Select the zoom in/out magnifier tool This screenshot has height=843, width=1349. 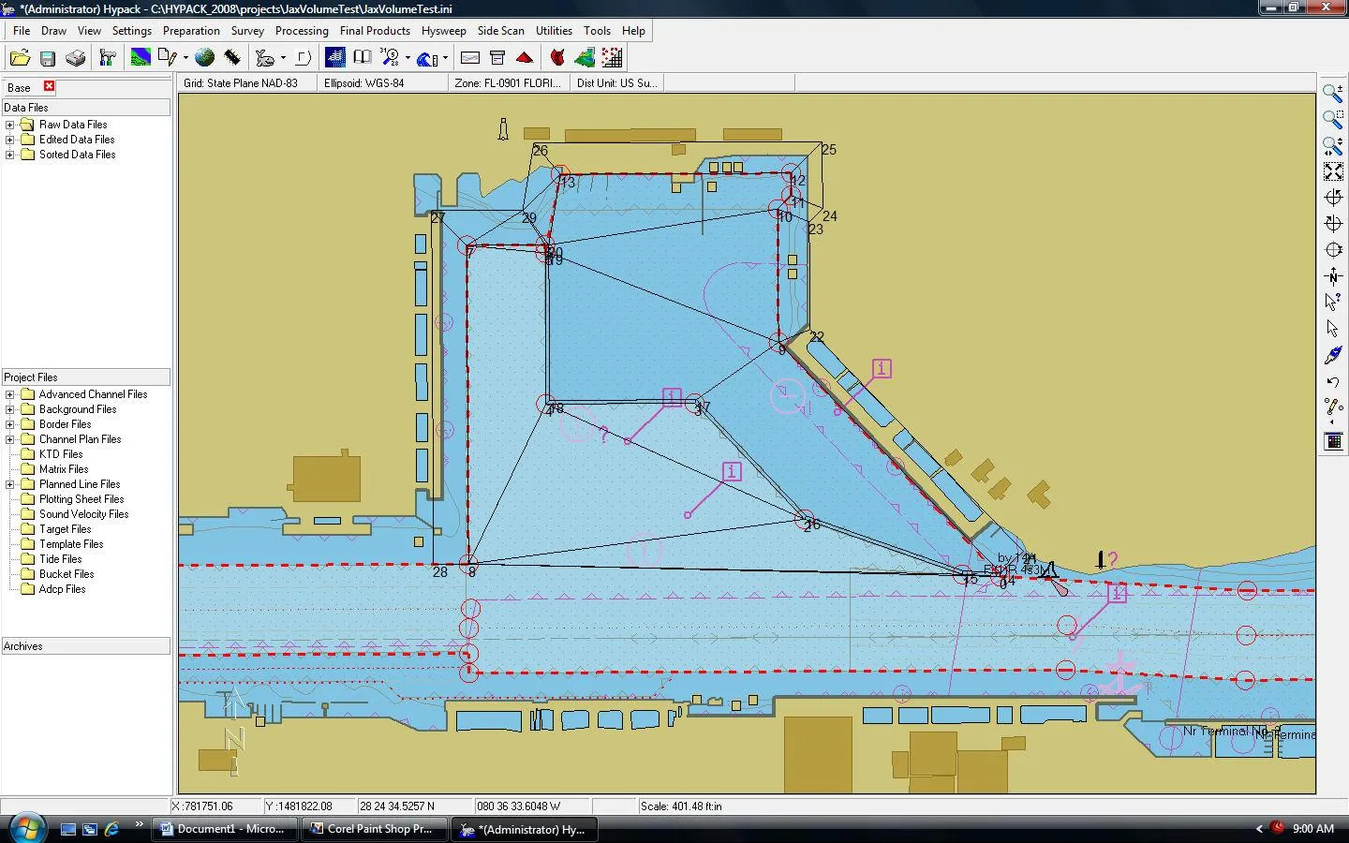pyautogui.click(x=1332, y=93)
